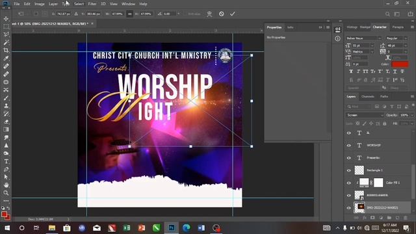Select the Eyedropper tool
The image size is (416, 234).
click(6, 58)
